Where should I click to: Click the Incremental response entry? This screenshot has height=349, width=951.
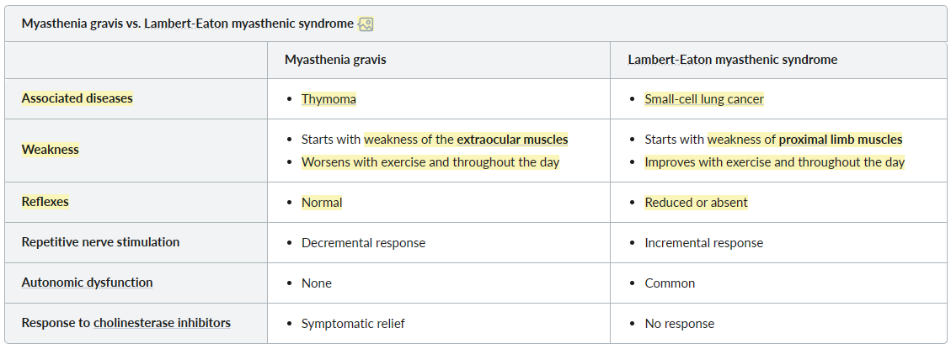pos(704,242)
